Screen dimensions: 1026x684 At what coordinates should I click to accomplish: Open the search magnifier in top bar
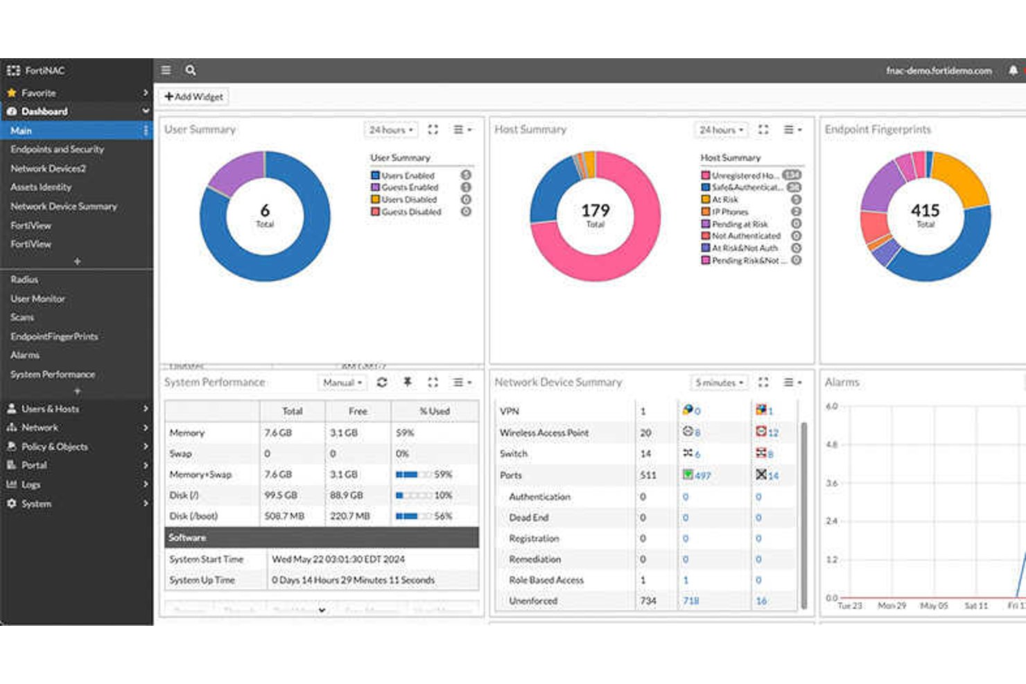(x=191, y=70)
